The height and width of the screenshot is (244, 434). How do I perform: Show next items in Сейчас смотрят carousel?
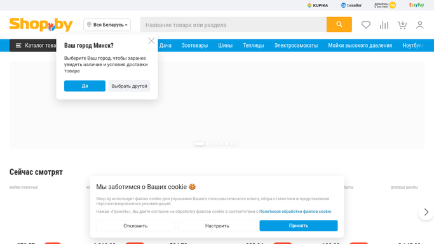(x=426, y=212)
